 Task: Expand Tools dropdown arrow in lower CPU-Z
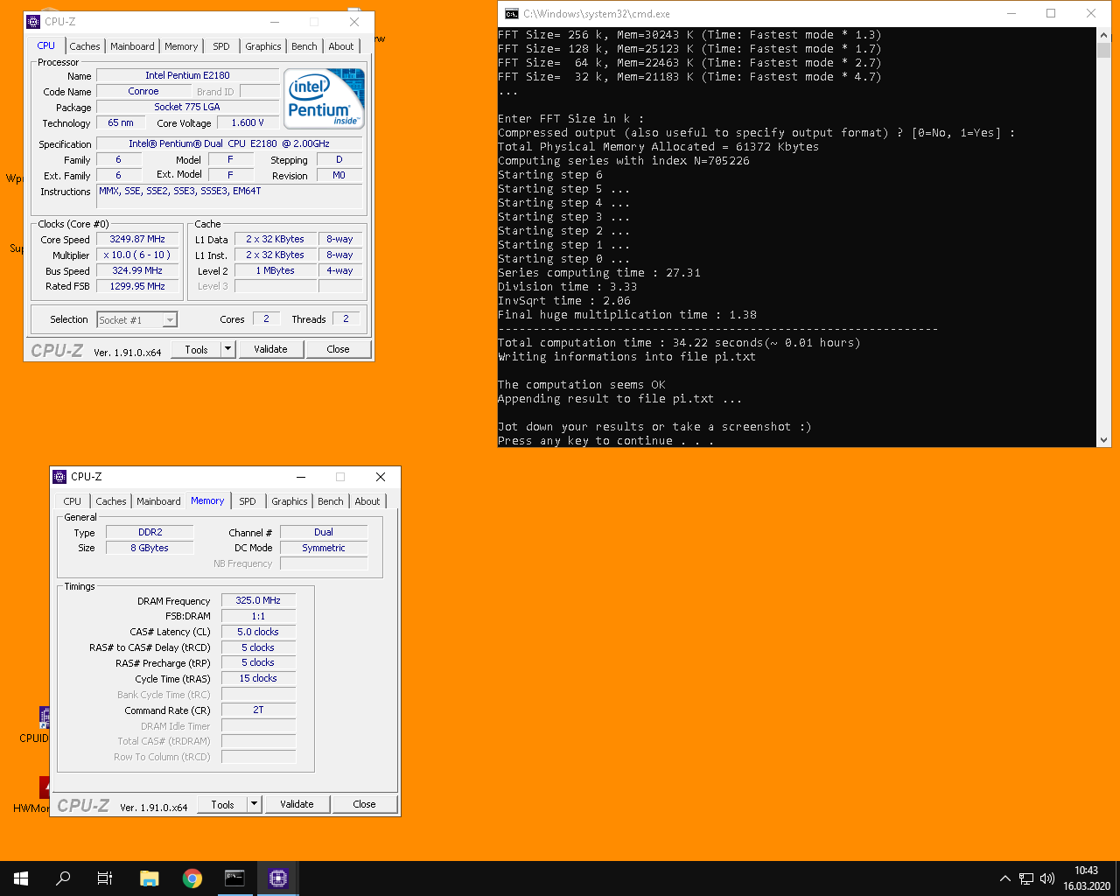coord(255,804)
